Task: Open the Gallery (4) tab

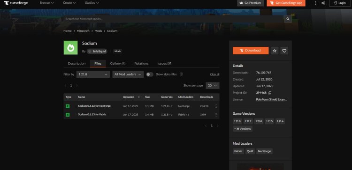Action: [x=118, y=64]
